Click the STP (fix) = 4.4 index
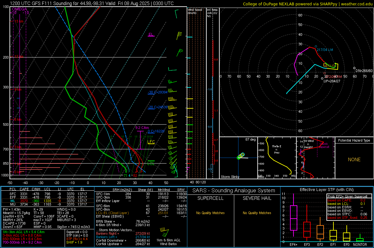This screenshot has width=374, height=248. point(77,239)
